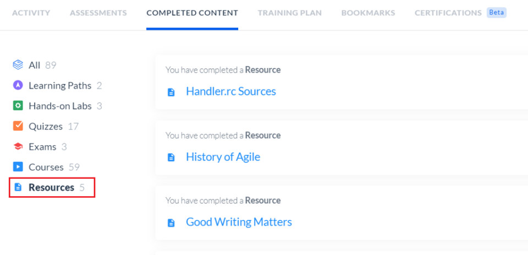The image size is (528, 255).
Task: Click the purple Learning Paths icon
Action: click(18, 85)
